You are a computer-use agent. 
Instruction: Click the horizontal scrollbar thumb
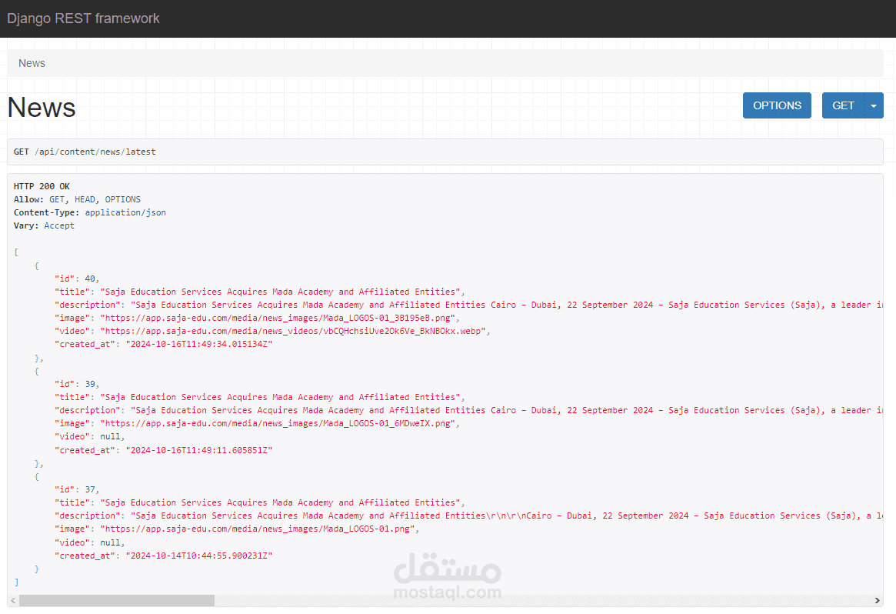pyautogui.click(x=117, y=600)
